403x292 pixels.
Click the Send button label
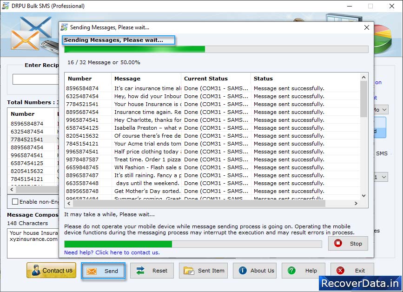click(111, 271)
